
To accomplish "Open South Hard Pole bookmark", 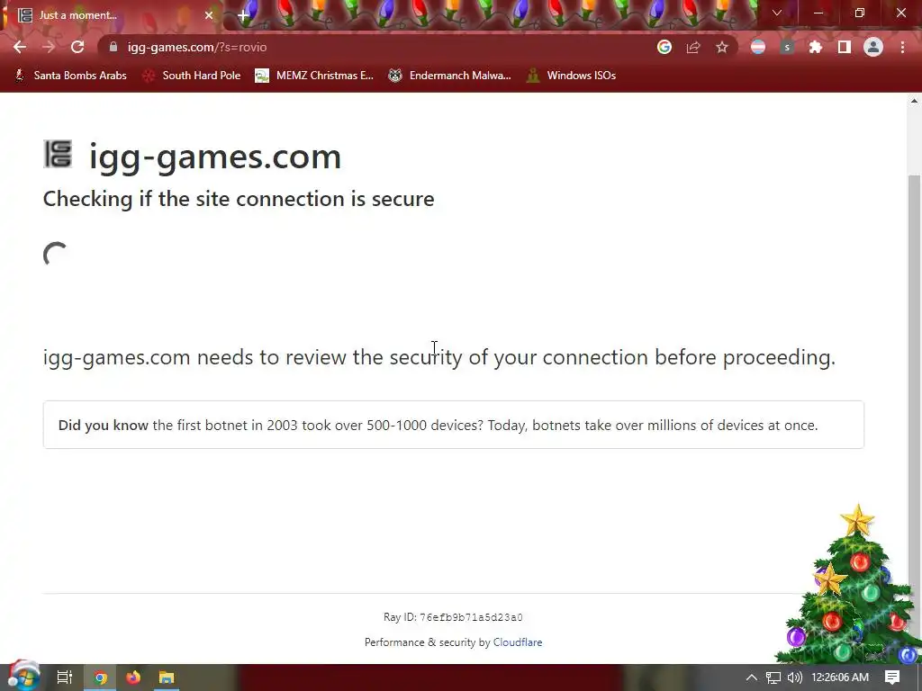I will (192, 76).
